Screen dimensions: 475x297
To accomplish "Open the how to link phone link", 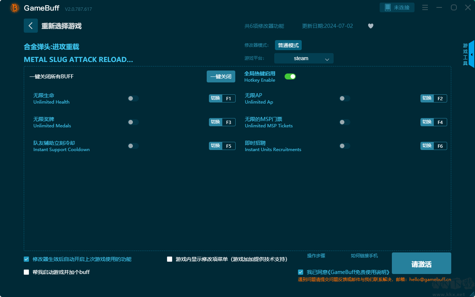I will click(x=364, y=256).
